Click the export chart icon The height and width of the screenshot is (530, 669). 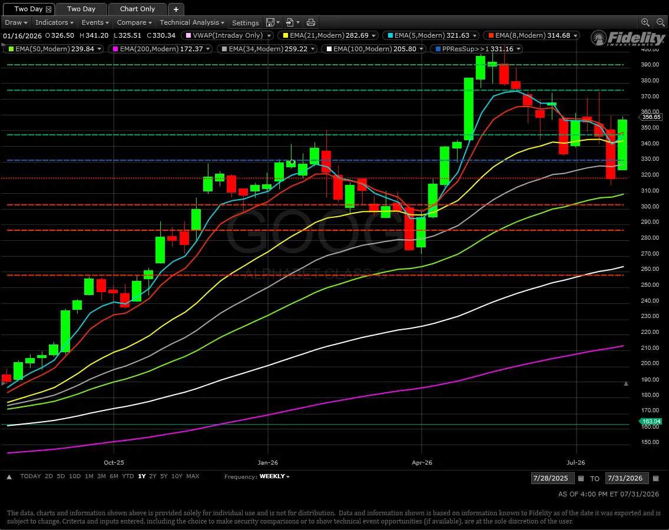[x=290, y=22]
